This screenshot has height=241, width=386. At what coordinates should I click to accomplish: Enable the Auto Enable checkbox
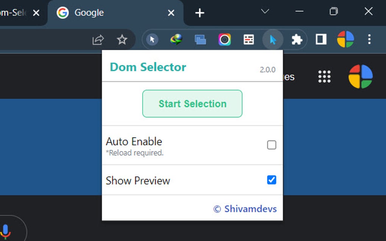point(271,145)
